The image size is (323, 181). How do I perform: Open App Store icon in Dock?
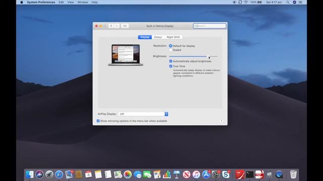206,174
